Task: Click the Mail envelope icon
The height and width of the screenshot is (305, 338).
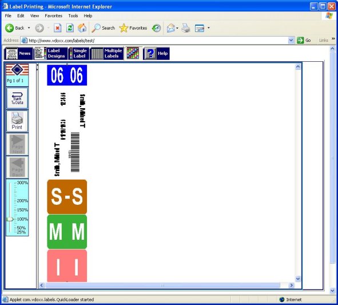Action: [171, 28]
